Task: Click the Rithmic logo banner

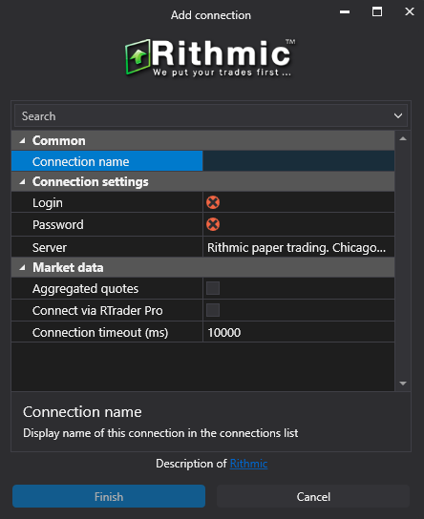Action: coord(211,57)
